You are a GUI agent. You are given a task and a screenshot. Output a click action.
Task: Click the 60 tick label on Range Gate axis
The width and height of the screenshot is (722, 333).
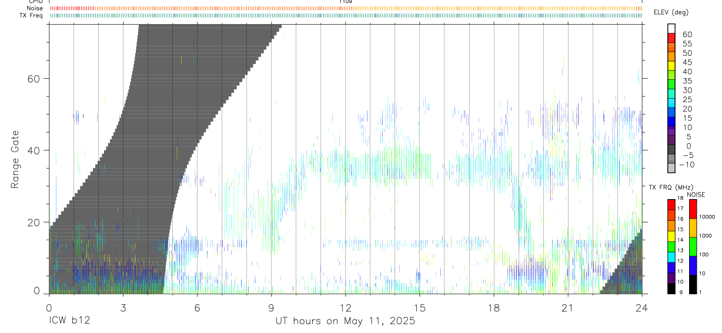point(33,78)
